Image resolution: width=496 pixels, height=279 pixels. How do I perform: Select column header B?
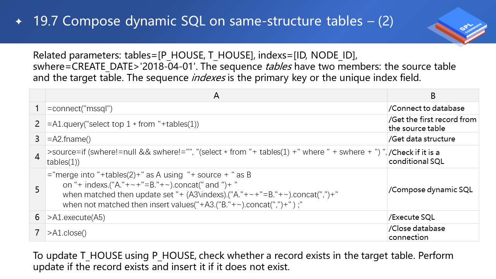433,96
